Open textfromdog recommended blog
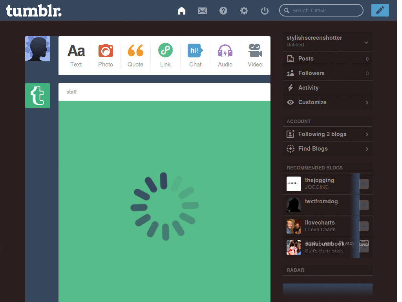402x302 pixels. (321, 201)
